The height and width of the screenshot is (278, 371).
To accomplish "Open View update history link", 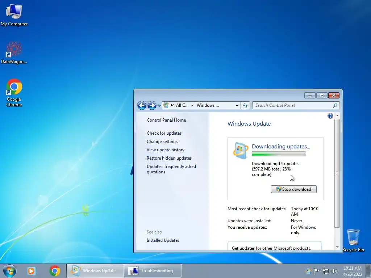I will [x=165, y=149].
